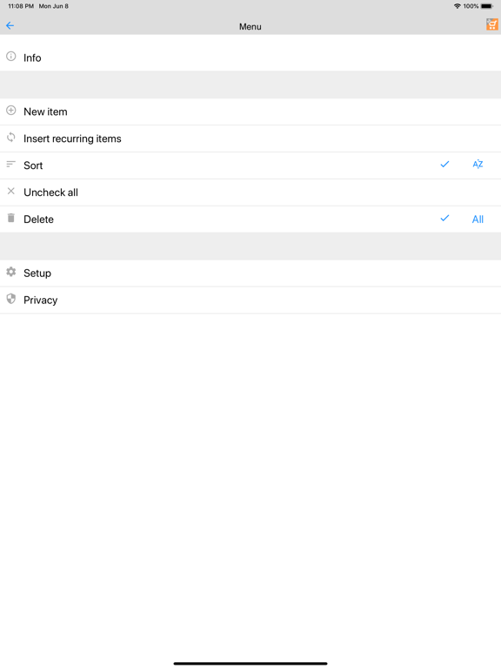Open Setup
The image size is (501, 669).
click(x=250, y=273)
